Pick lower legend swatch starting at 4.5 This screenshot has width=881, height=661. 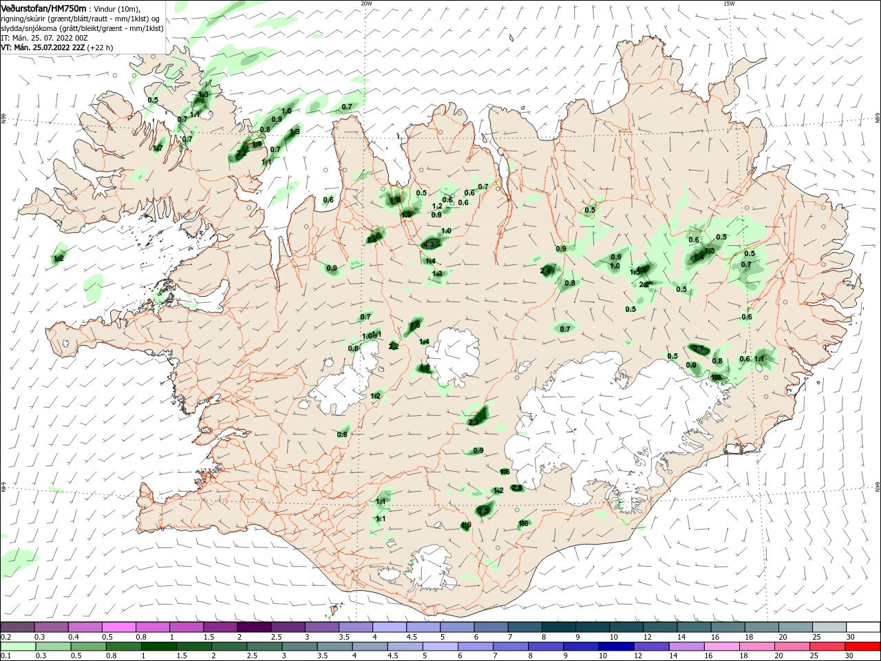[x=405, y=647]
